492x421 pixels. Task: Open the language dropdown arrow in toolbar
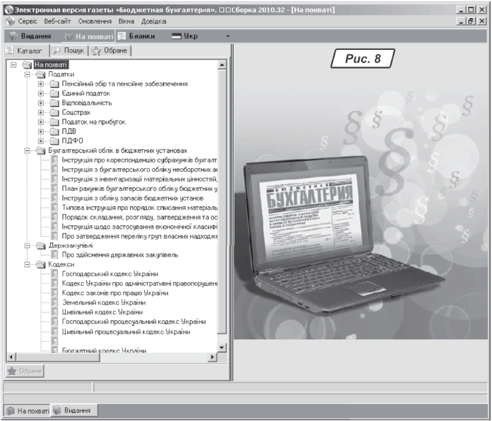click(227, 36)
